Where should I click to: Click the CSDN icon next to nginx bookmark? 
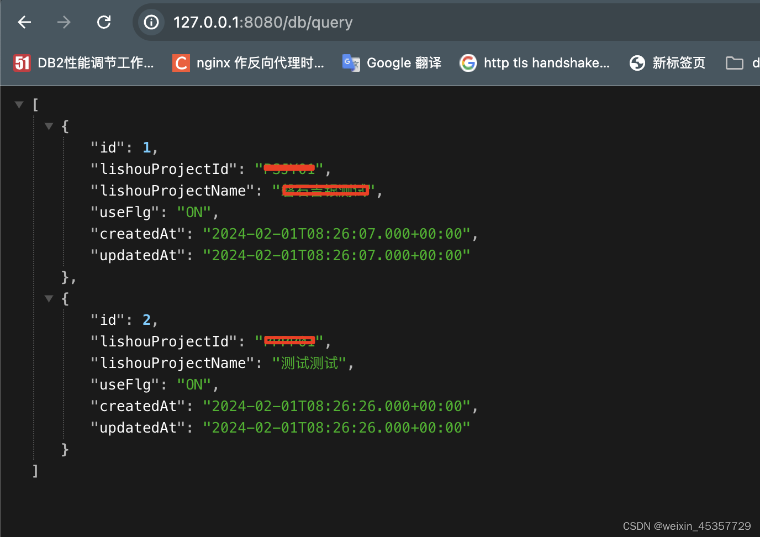coord(181,62)
